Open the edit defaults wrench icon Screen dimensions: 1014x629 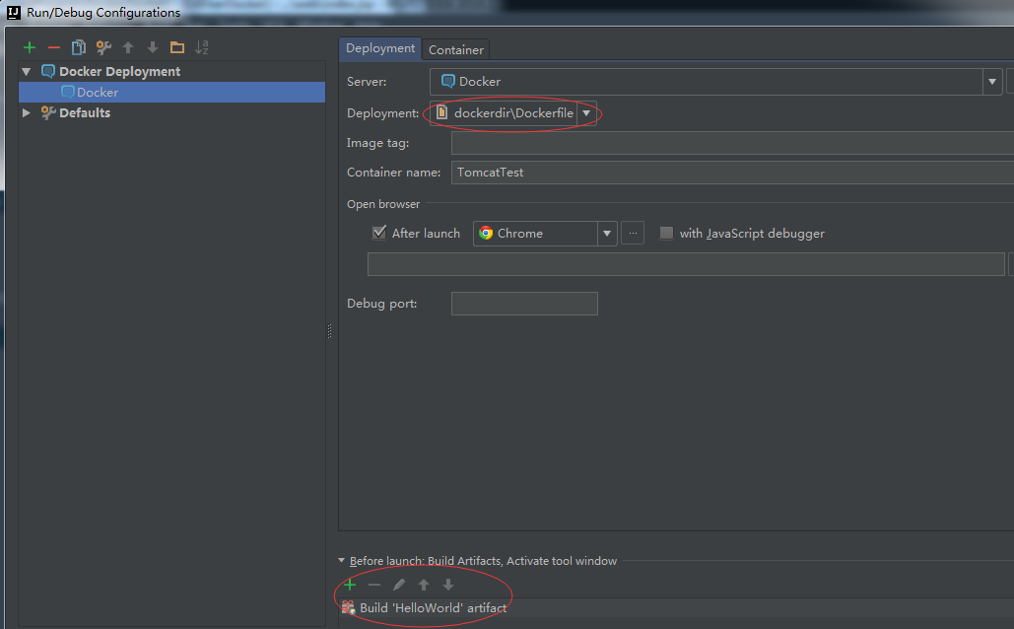click(103, 47)
